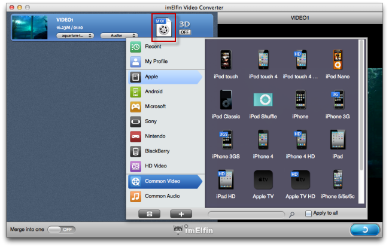The width and height of the screenshot is (389, 247).
Task: Select the iPad preset
Action: pos(338,144)
